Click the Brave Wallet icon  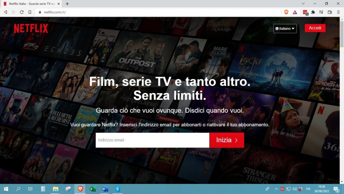tap(330, 12)
